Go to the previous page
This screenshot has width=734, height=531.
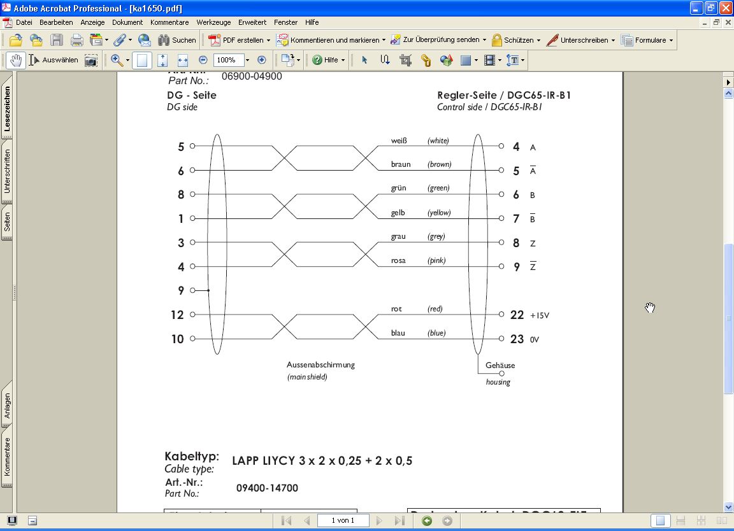coord(307,521)
